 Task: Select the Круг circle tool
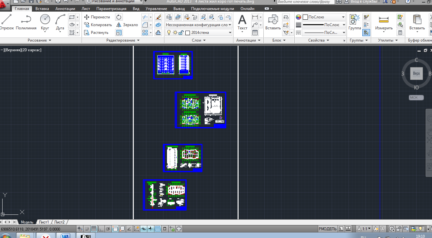tap(45, 23)
